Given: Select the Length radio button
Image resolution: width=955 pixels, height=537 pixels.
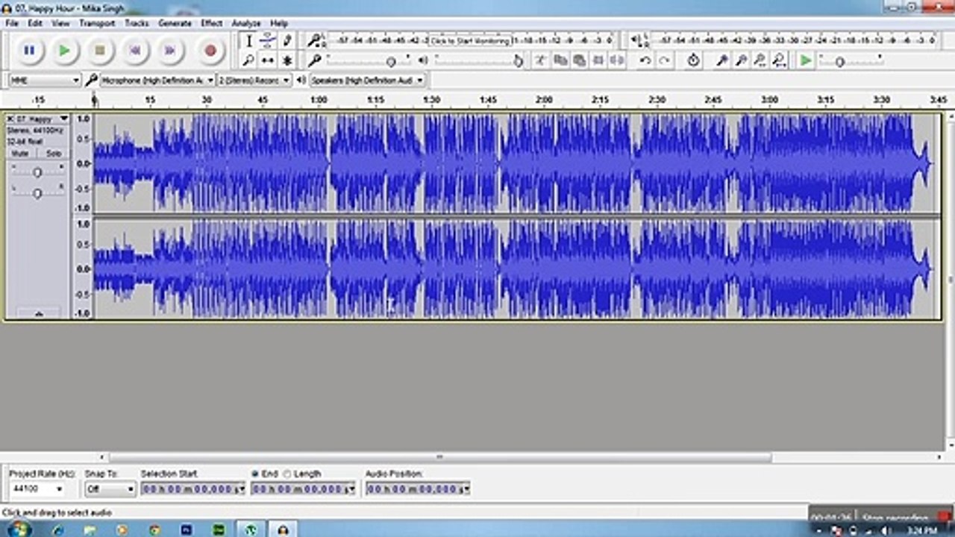Looking at the screenshot, I should tap(288, 474).
